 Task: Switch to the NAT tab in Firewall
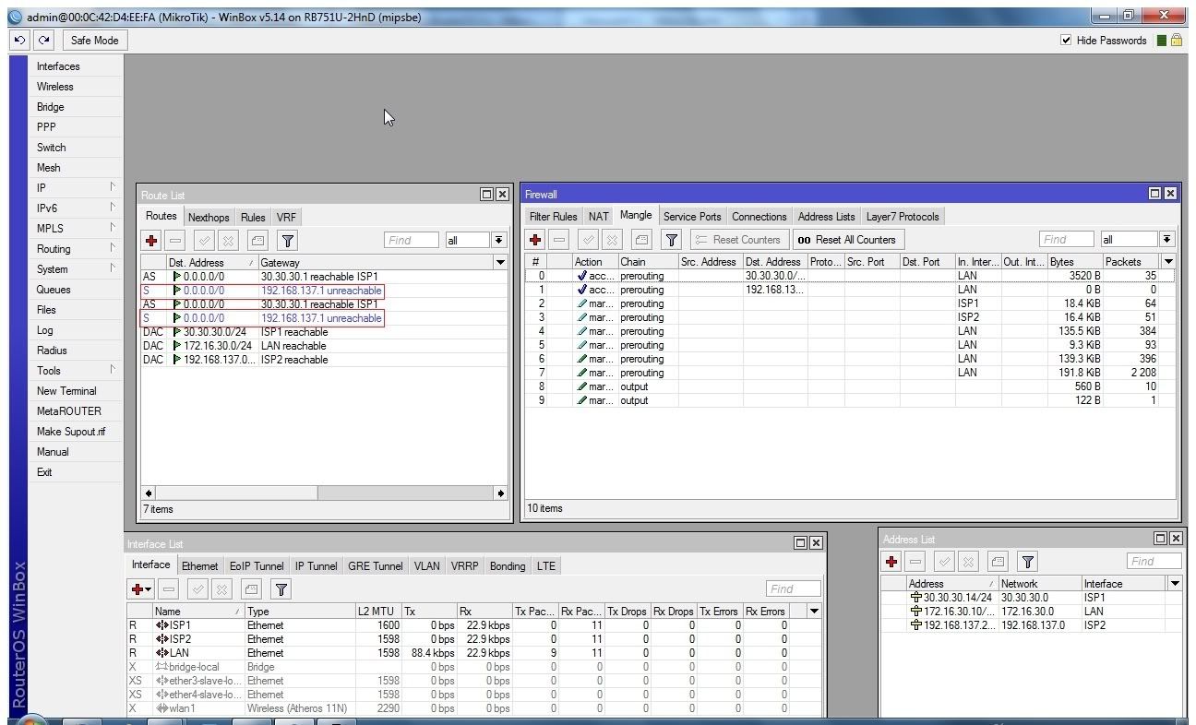(599, 217)
